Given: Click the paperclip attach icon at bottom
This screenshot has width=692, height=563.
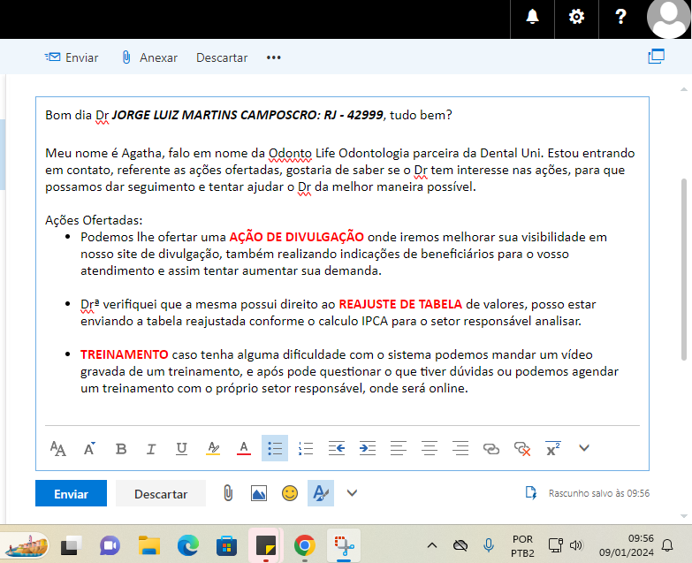Looking at the screenshot, I should tap(228, 493).
